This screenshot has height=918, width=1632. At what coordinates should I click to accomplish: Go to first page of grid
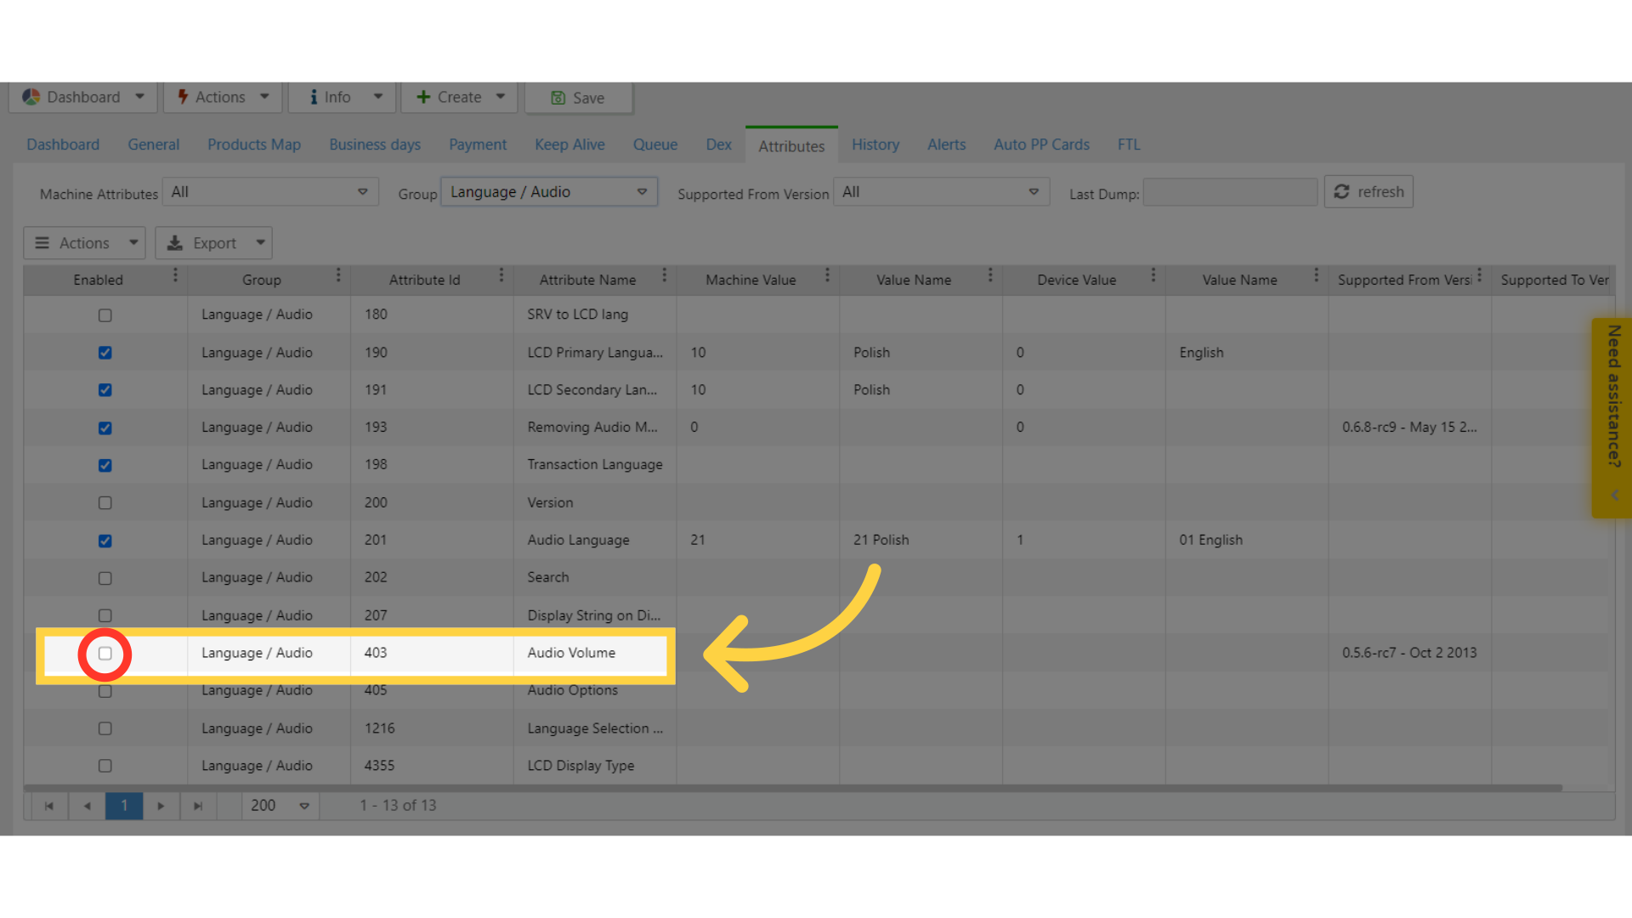[49, 806]
